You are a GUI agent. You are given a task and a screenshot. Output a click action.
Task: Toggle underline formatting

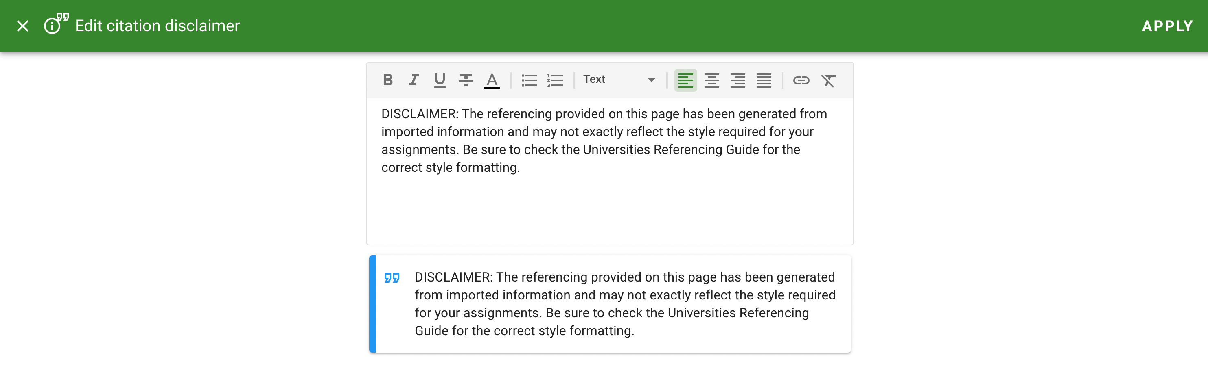coord(440,80)
